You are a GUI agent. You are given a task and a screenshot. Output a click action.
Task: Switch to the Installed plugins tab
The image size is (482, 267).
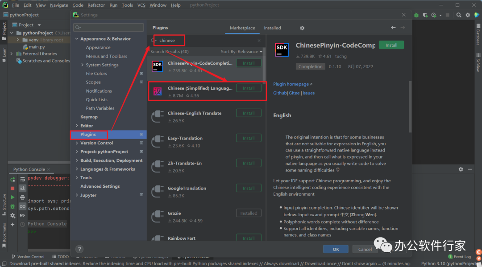coord(272,28)
